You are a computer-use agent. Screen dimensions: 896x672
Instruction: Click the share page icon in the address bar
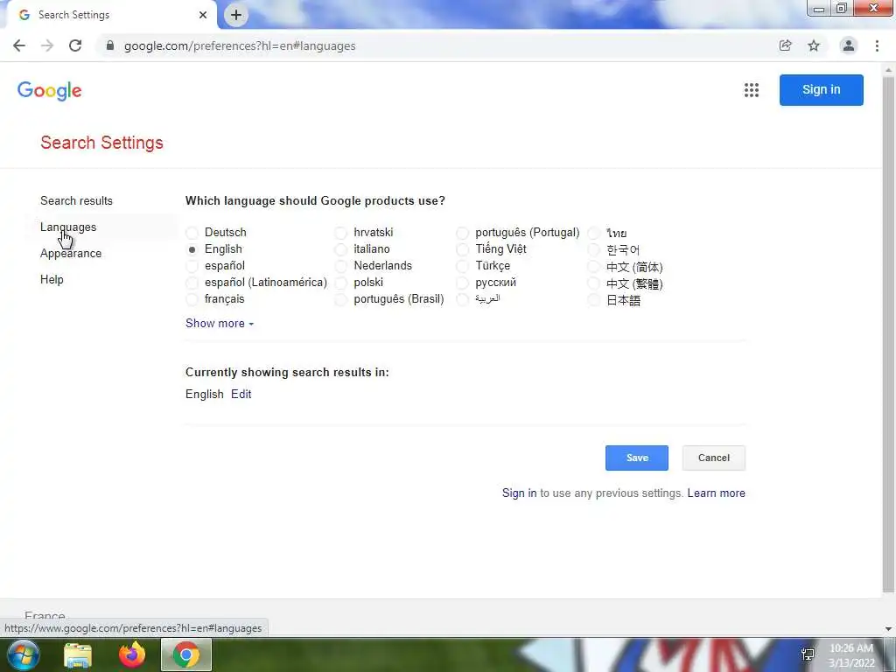[786, 45]
